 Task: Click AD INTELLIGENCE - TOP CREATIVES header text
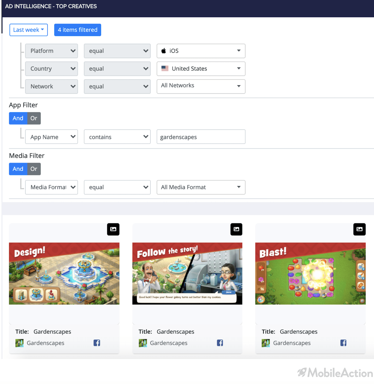tap(51, 6)
